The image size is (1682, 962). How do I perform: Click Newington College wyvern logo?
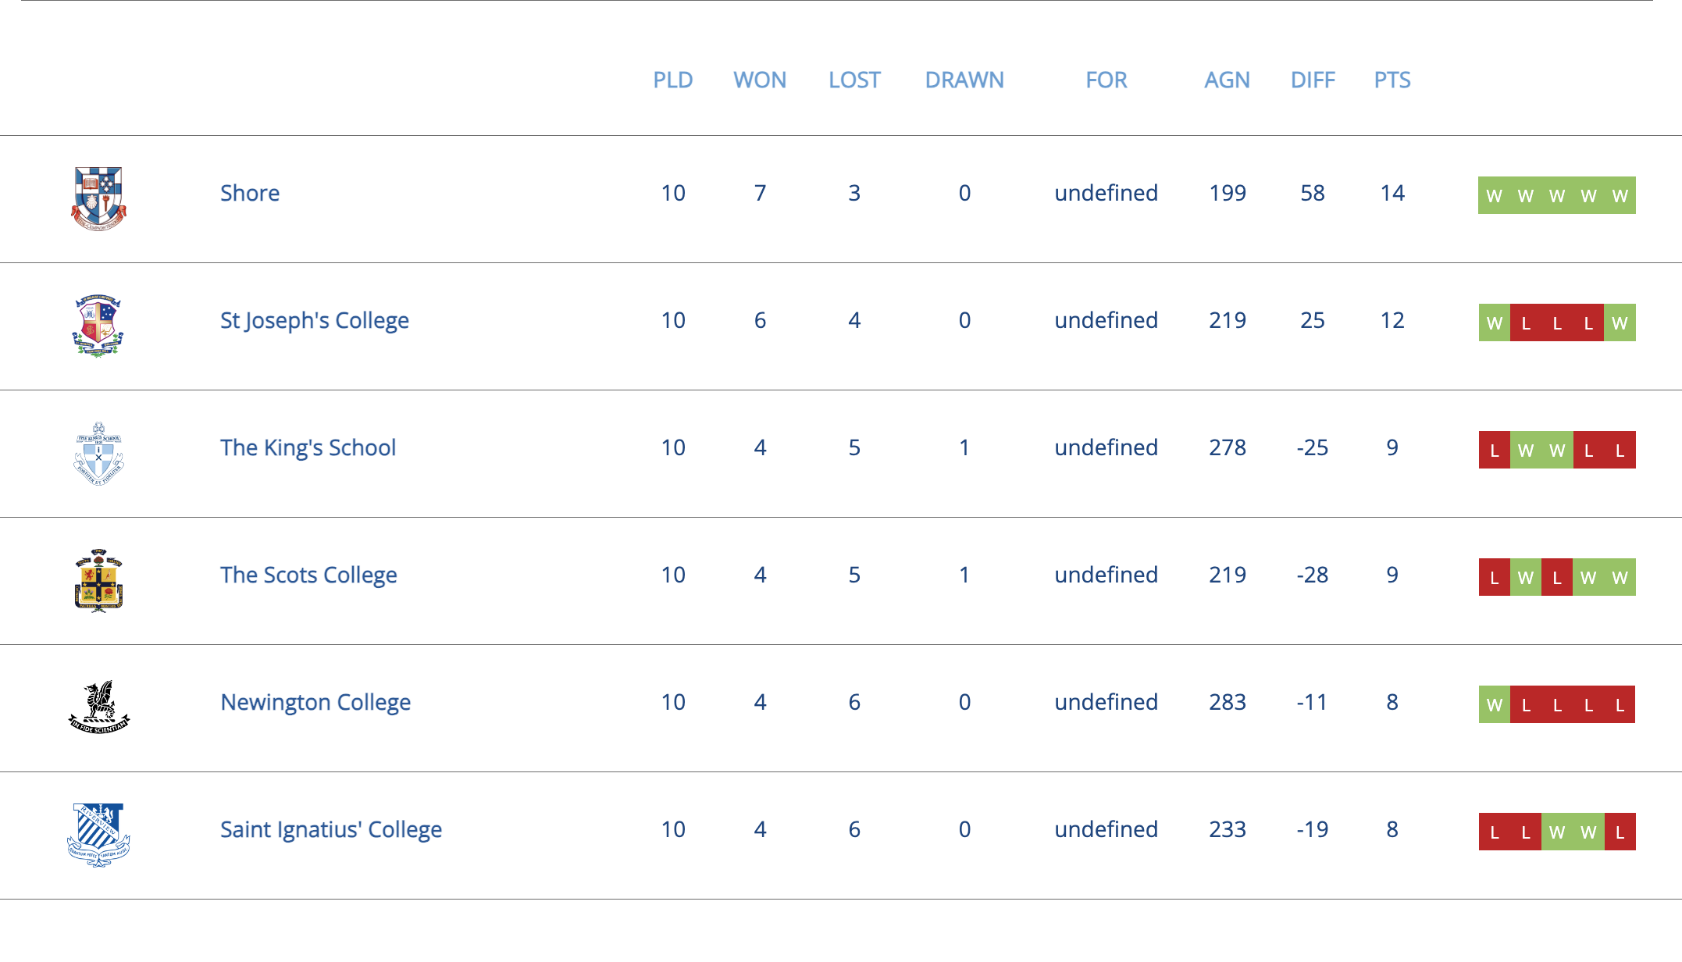[x=98, y=707]
